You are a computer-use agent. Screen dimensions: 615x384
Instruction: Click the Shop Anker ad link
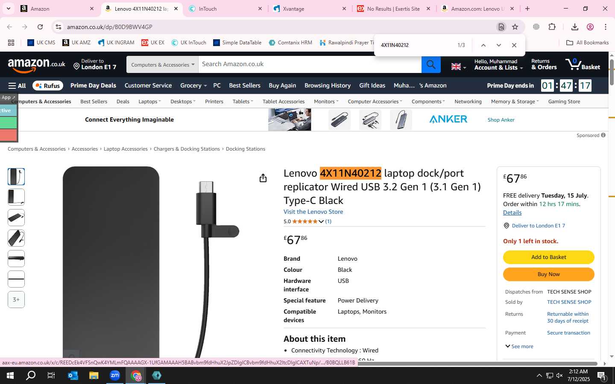[x=501, y=120]
